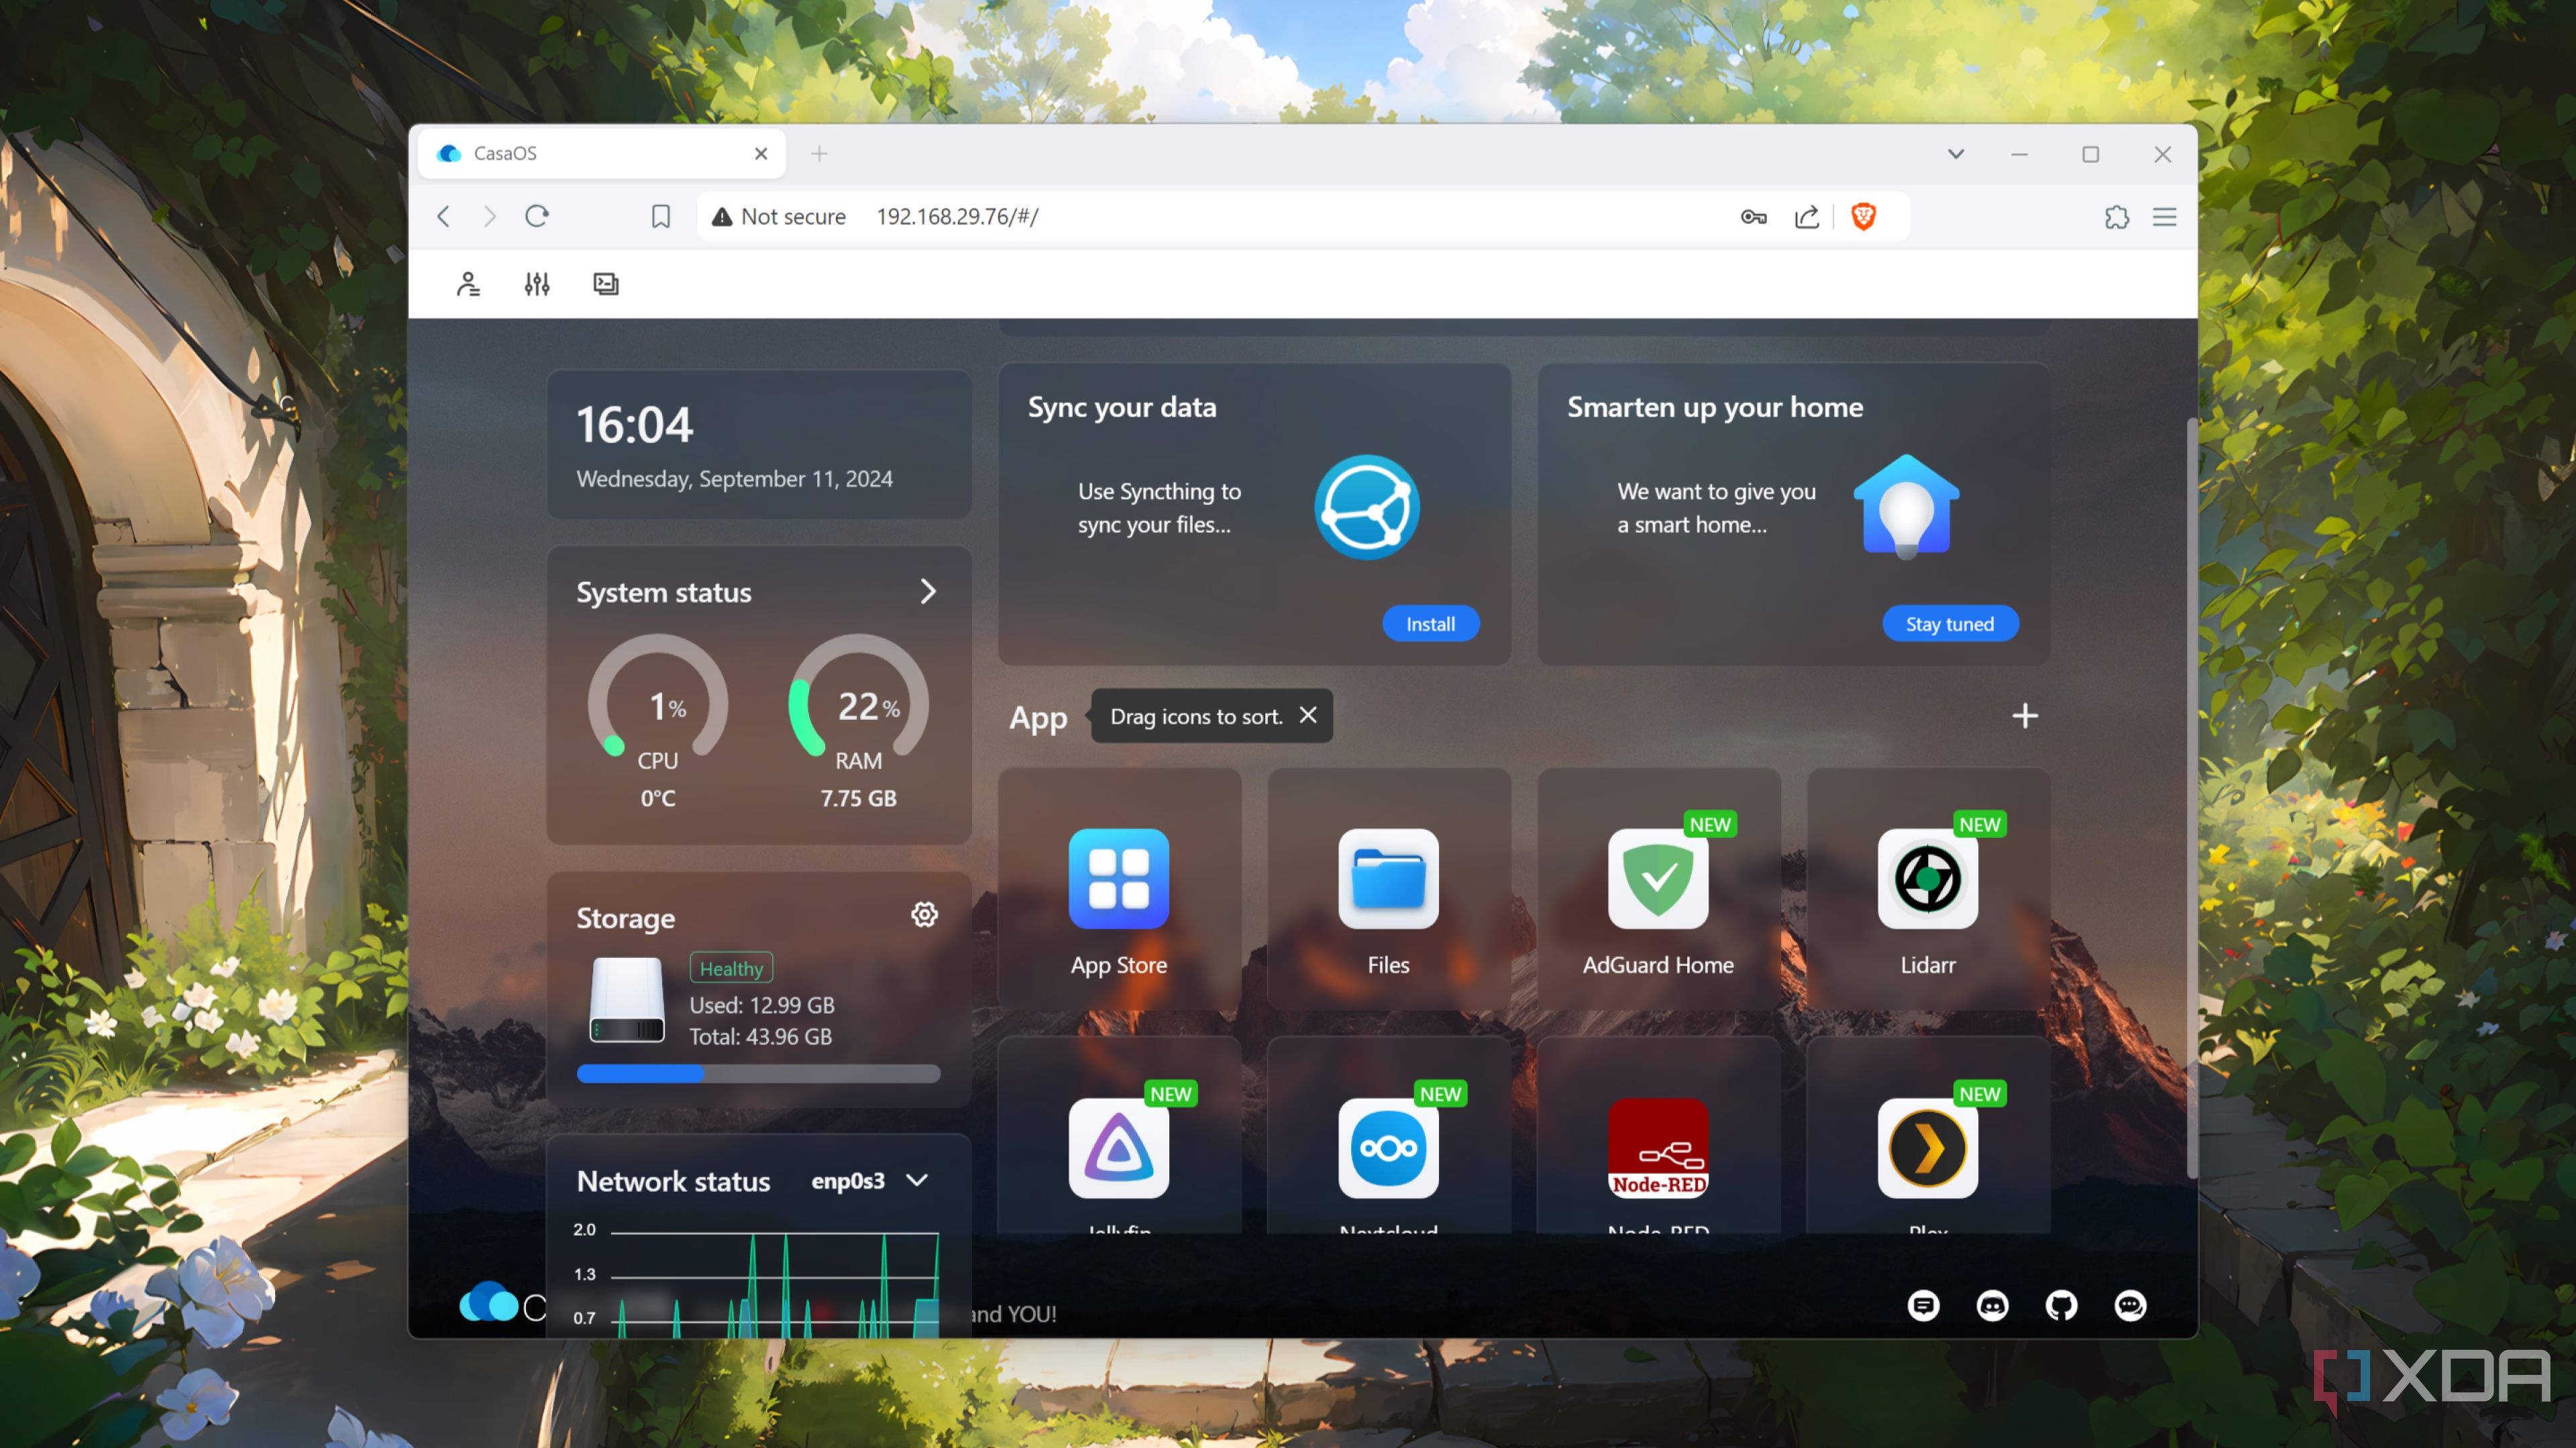Image resolution: width=2576 pixels, height=1448 pixels.
Task: Open the Lidarr app
Action: coord(1927,880)
